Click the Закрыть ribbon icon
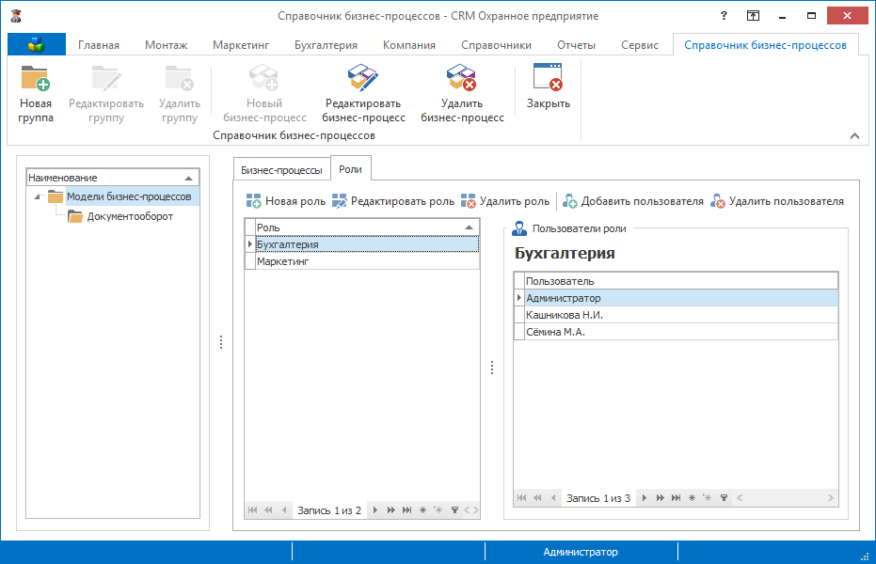 (x=548, y=77)
